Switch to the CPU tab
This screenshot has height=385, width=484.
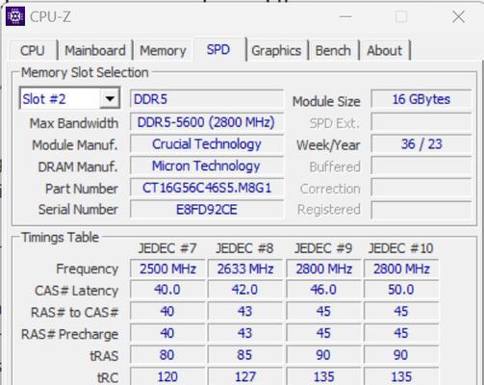pos(33,50)
